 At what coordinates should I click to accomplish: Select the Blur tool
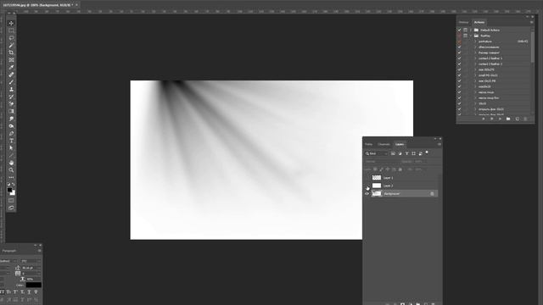pos(11,119)
